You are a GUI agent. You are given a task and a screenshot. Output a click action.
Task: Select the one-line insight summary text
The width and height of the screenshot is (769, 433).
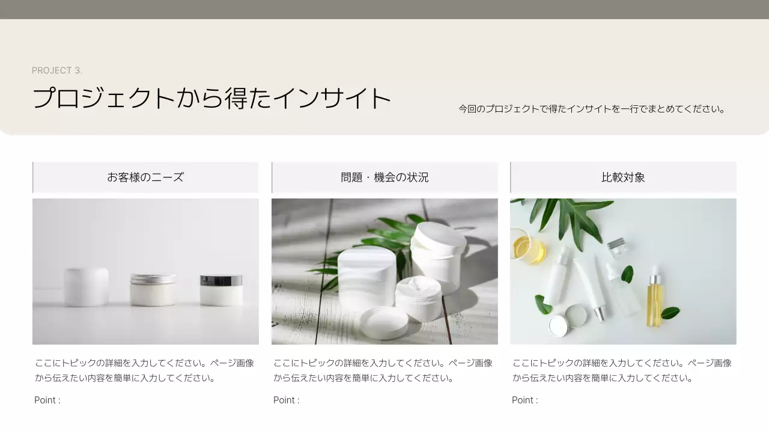(592, 109)
